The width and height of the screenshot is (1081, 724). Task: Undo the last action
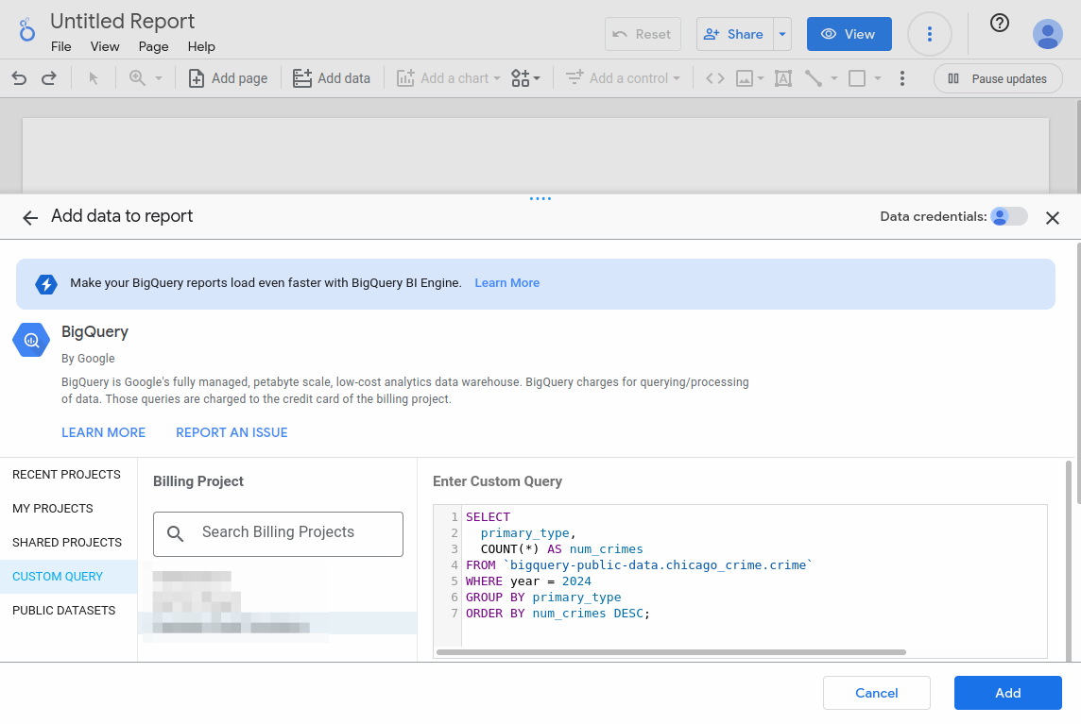[x=19, y=78]
